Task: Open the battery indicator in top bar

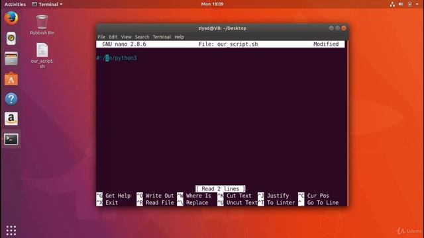Action: (410, 5)
